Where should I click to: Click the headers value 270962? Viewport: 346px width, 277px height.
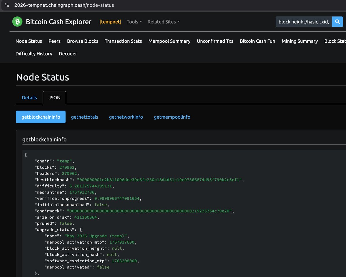(69, 174)
